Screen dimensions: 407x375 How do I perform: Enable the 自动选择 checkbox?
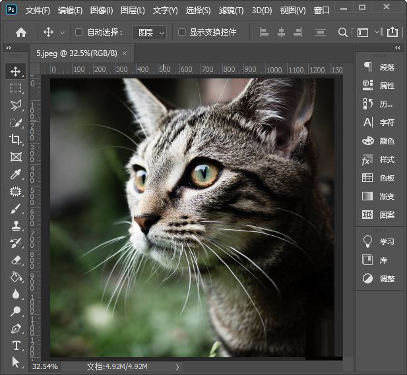tap(79, 32)
